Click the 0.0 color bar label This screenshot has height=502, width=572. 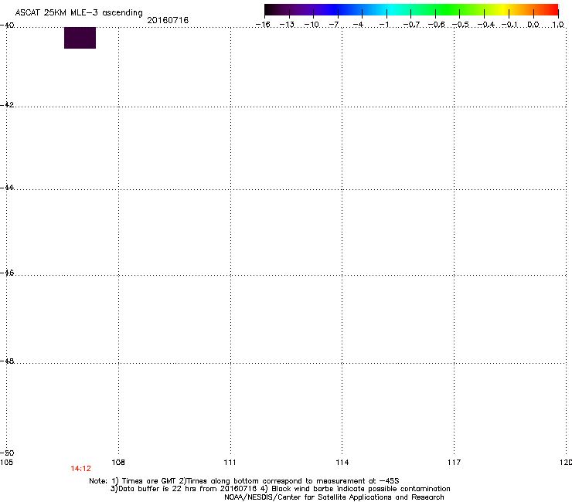[x=533, y=25]
